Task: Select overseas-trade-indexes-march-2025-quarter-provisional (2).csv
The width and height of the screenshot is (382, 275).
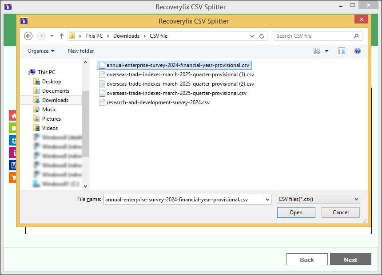Action: tap(177, 84)
